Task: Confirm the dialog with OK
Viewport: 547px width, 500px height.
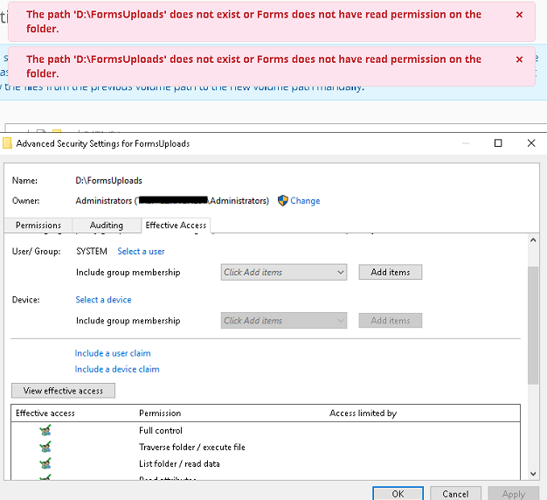Action: click(398, 494)
